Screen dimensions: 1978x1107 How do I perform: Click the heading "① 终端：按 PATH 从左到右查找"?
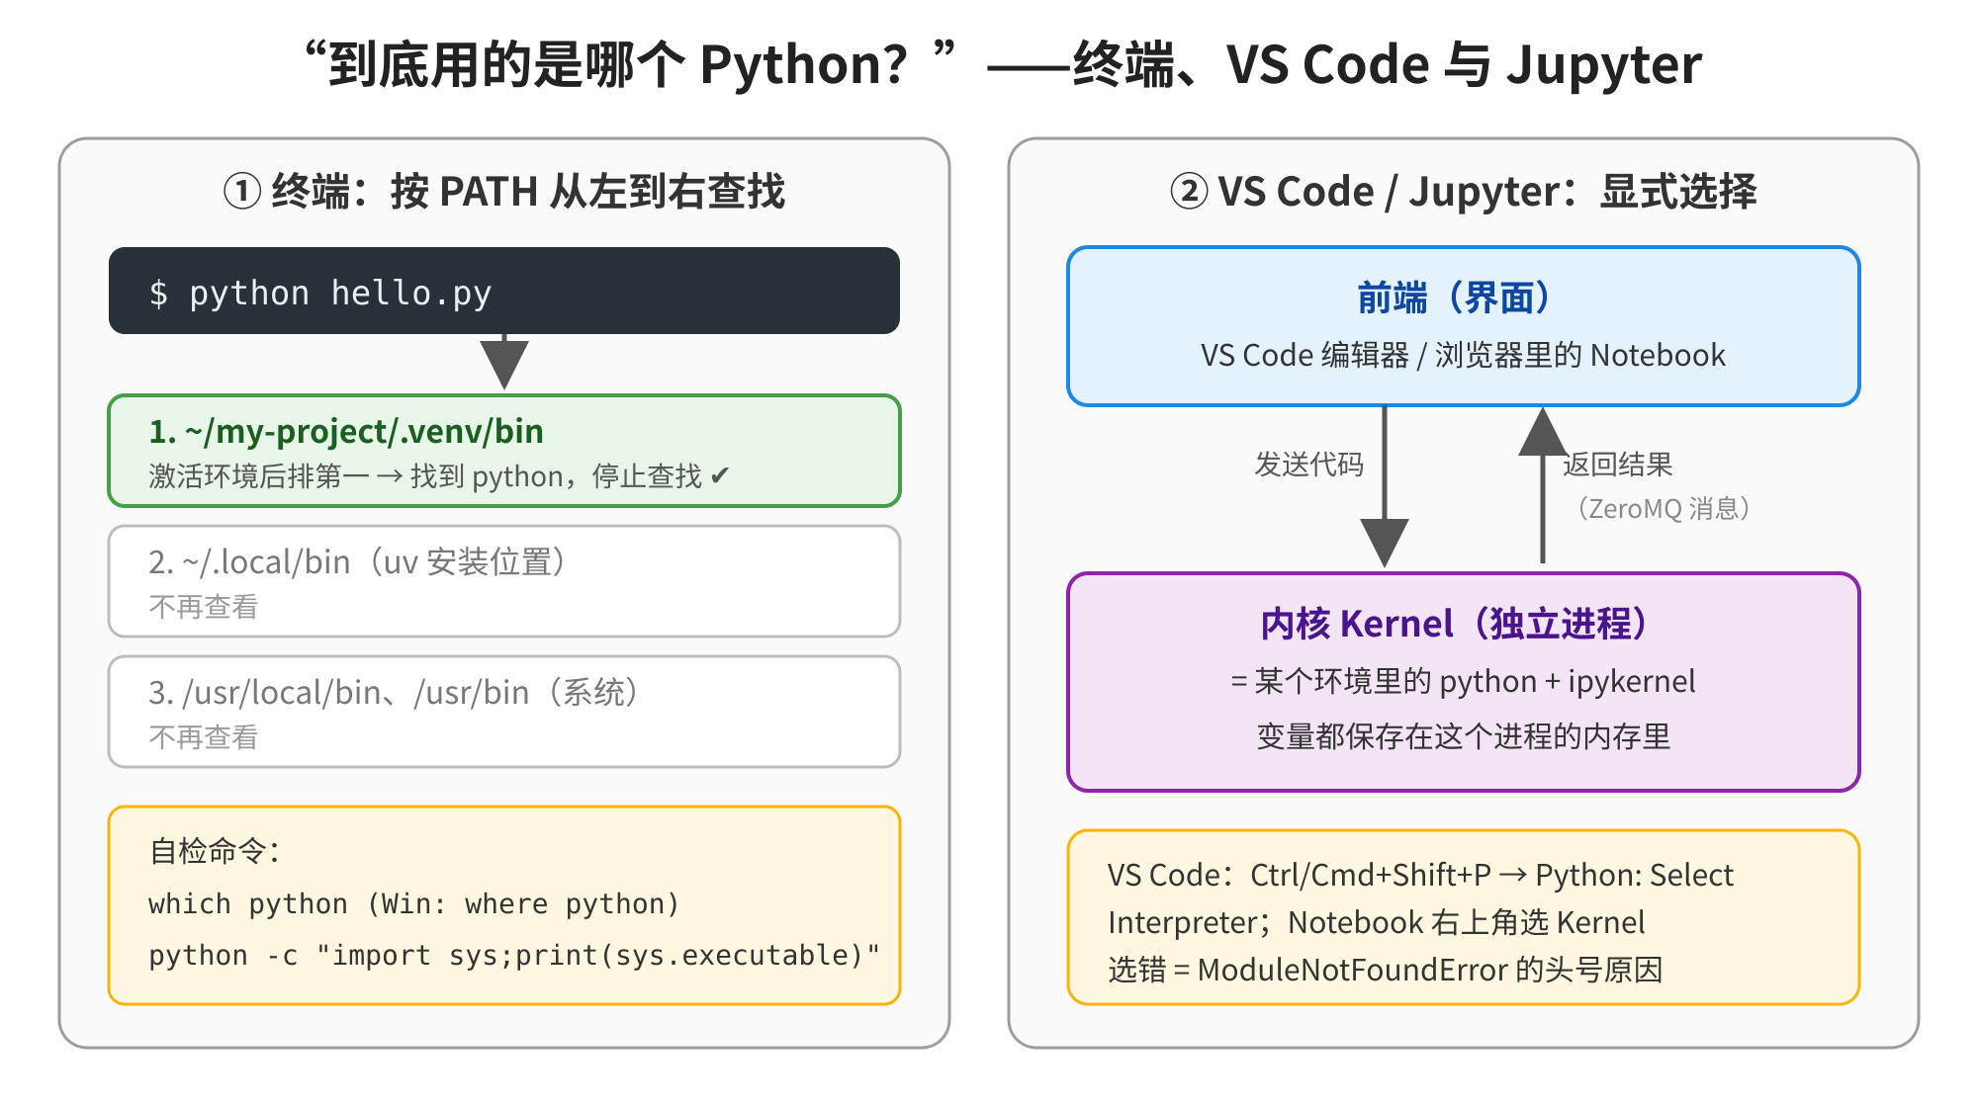(x=504, y=192)
